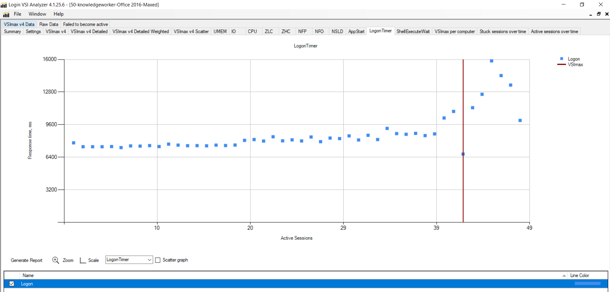The width and height of the screenshot is (610, 292).
Task: Click the Line Color column header
Action: click(x=579, y=275)
